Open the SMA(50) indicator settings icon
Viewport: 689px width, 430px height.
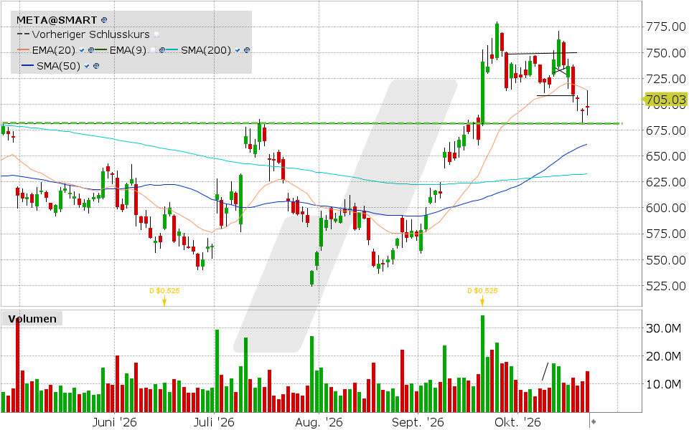point(96,66)
